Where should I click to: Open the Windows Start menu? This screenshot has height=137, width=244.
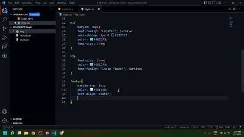[5, 133]
